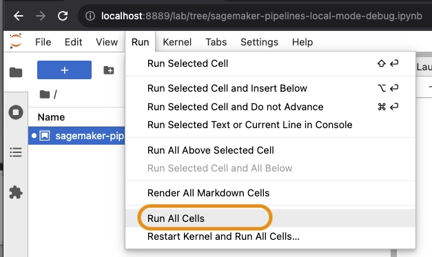Screen dimensions: 432x257
Task: Click the Jupyter logo icon
Action: (x=15, y=41)
